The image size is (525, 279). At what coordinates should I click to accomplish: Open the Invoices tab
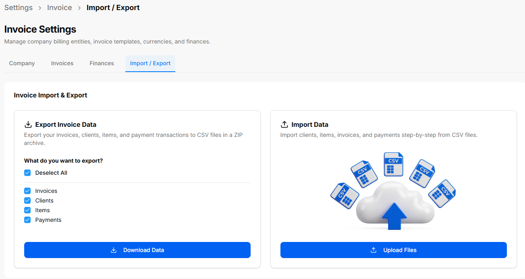coord(62,63)
